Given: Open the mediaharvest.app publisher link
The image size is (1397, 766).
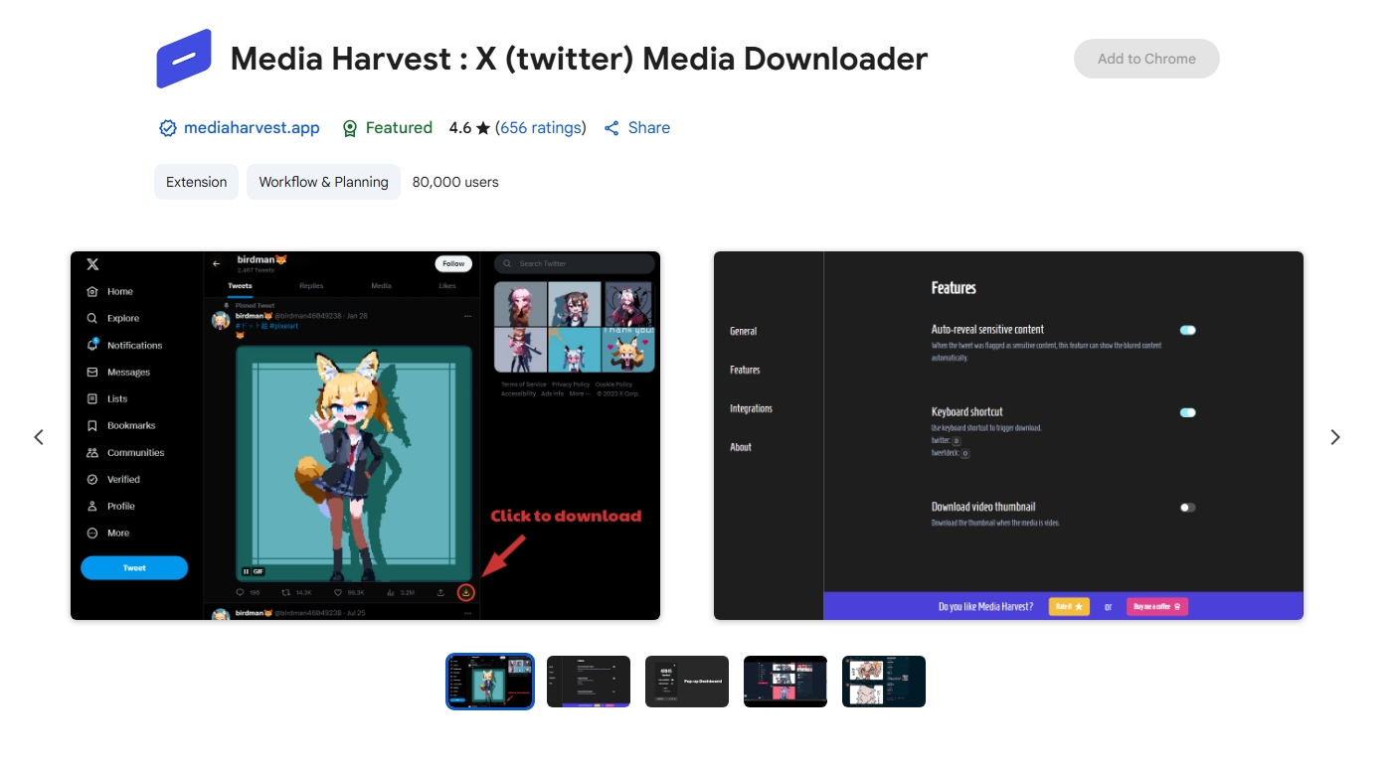Looking at the screenshot, I should click(x=252, y=127).
